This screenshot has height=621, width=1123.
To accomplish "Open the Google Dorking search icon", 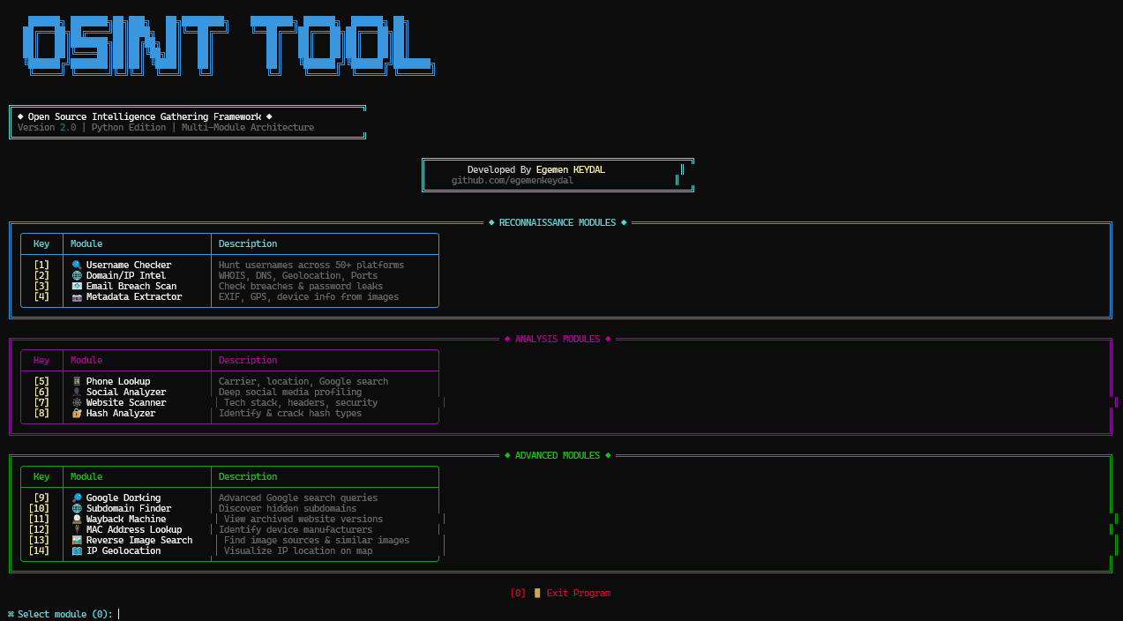I will 79,498.
